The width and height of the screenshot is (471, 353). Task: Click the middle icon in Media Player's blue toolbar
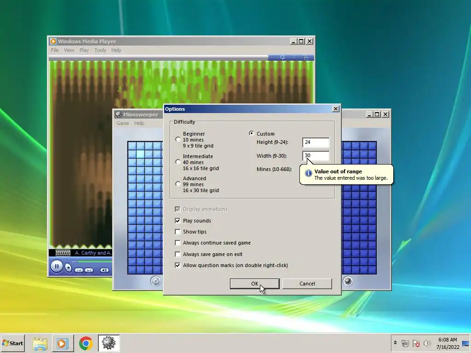[x=294, y=57]
